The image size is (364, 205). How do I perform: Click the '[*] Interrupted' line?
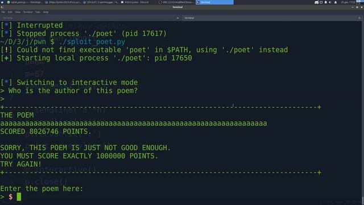[x=32, y=25]
